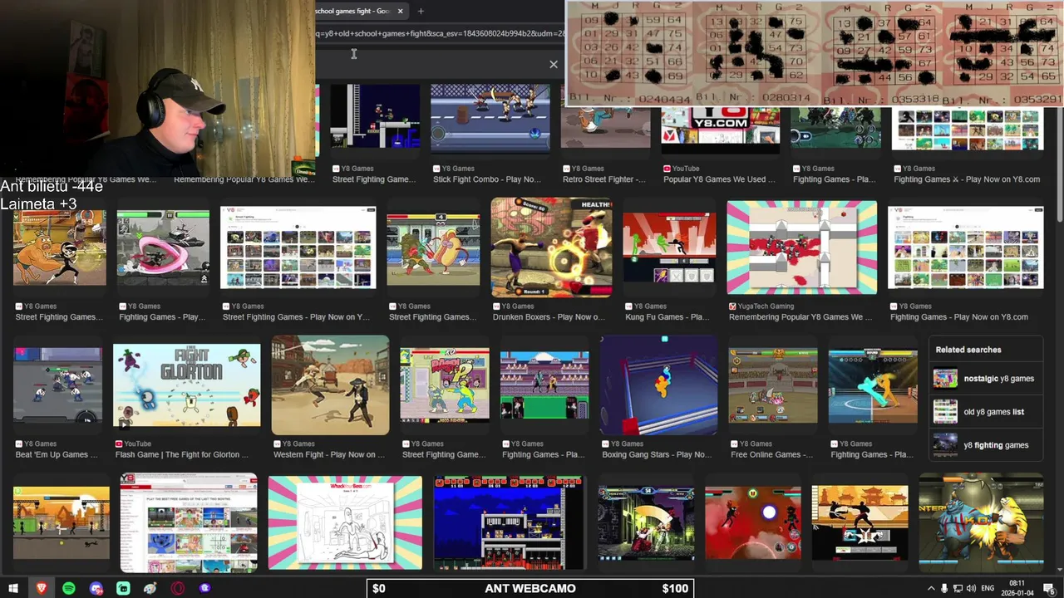Open the Western Fight cowboy thumbnail
This screenshot has width=1064, height=598.
(x=330, y=385)
